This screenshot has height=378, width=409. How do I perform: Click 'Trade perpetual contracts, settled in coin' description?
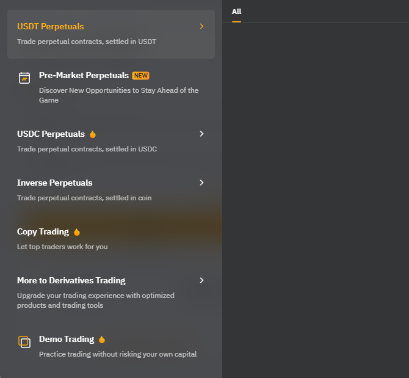[84, 198]
